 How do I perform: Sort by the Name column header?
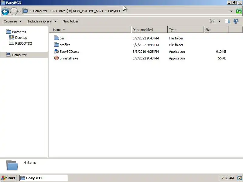(90, 30)
